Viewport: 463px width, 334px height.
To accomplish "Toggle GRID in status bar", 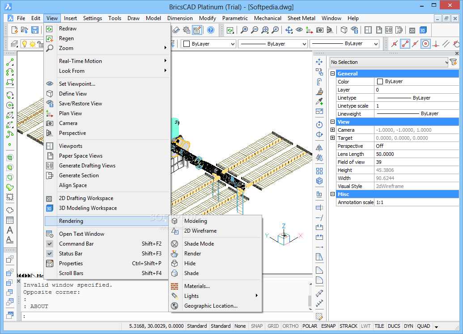I will [273, 326].
